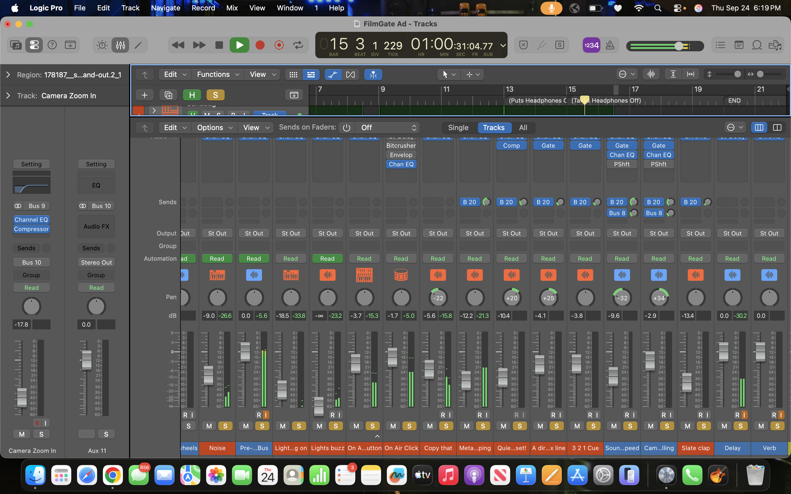Toggle Flex view in tracks area
The image size is (791, 494).
tap(350, 75)
